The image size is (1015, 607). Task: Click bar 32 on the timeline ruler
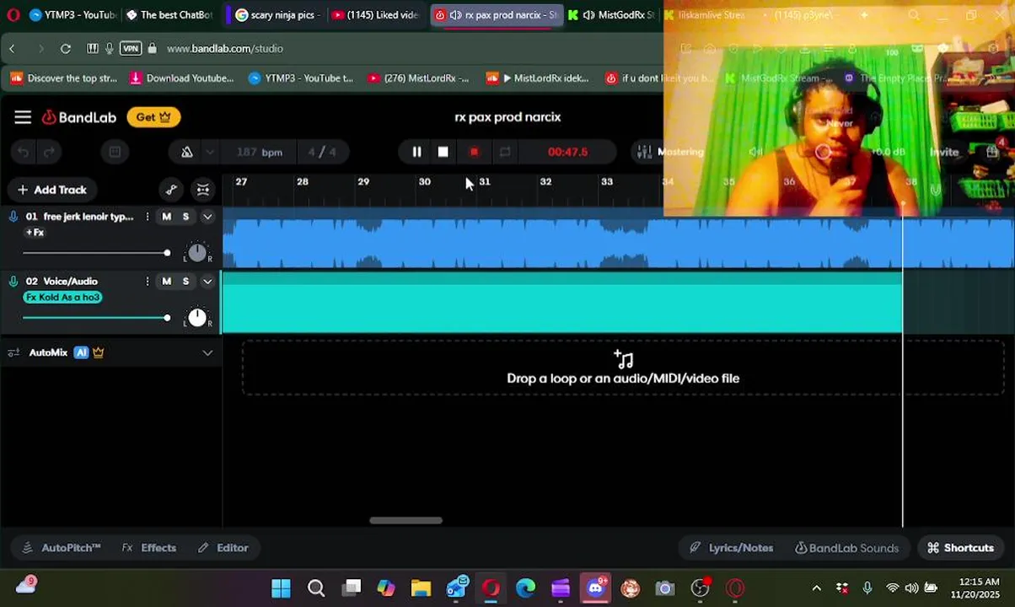pyautogui.click(x=545, y=182)
